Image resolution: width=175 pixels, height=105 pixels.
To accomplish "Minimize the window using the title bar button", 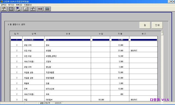I will [x=169, y=2].
